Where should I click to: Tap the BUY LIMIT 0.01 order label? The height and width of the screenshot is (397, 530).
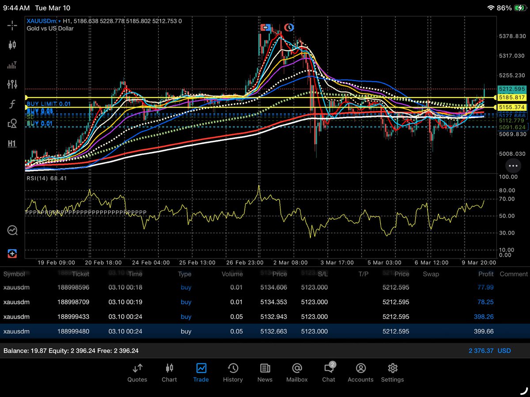click(x=48, y=104)
